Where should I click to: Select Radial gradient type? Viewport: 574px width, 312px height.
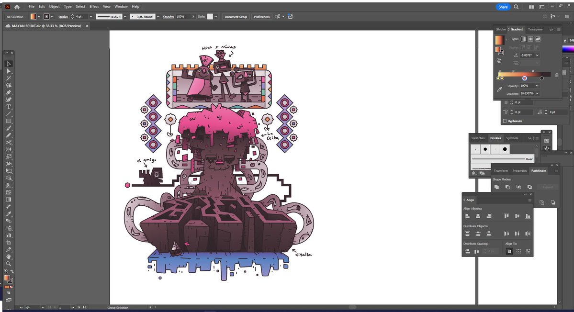coord(530,39)
